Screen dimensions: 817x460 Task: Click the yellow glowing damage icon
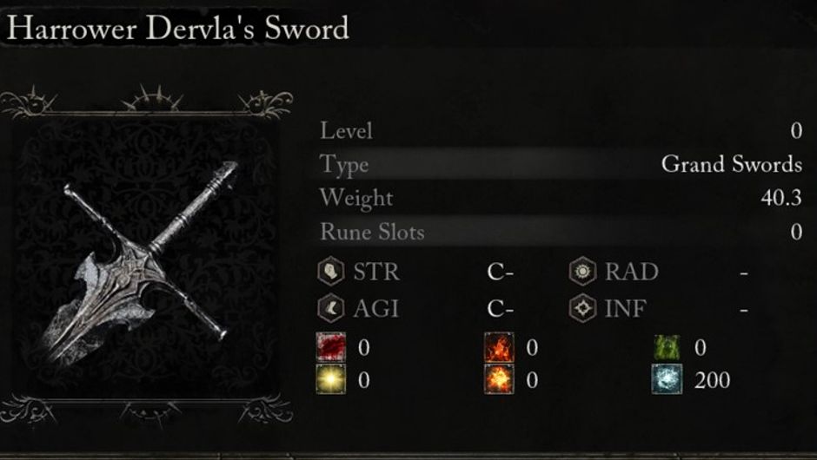coord(331,379)
